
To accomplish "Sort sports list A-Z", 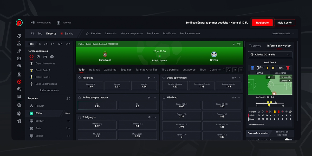I will 68,98.
